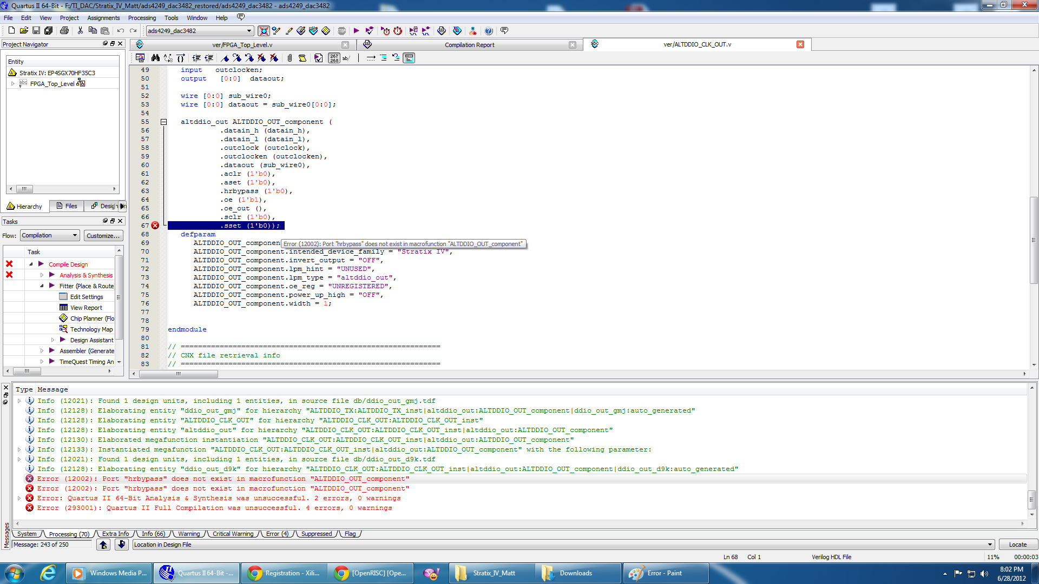The width and height of the screenshot is (1039, 584).
Task: Click the Locate button
Action: pyautogui.click(x=1017, y=545)
